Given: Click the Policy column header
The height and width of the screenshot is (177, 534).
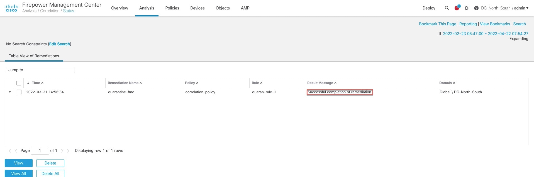Looking at the screenshot, I should (x=190, y=83).
